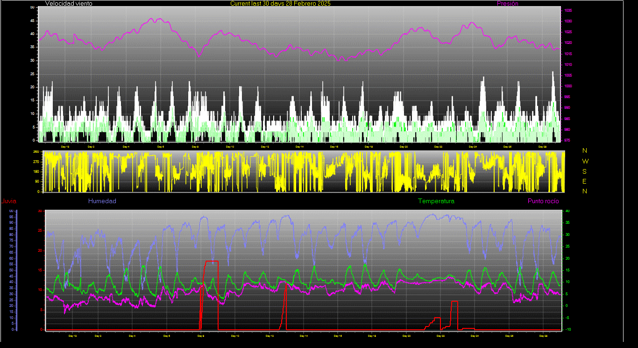Click '45' on the wind speed axis
Viewport: 638px width, 348px height.
point(32,21)
